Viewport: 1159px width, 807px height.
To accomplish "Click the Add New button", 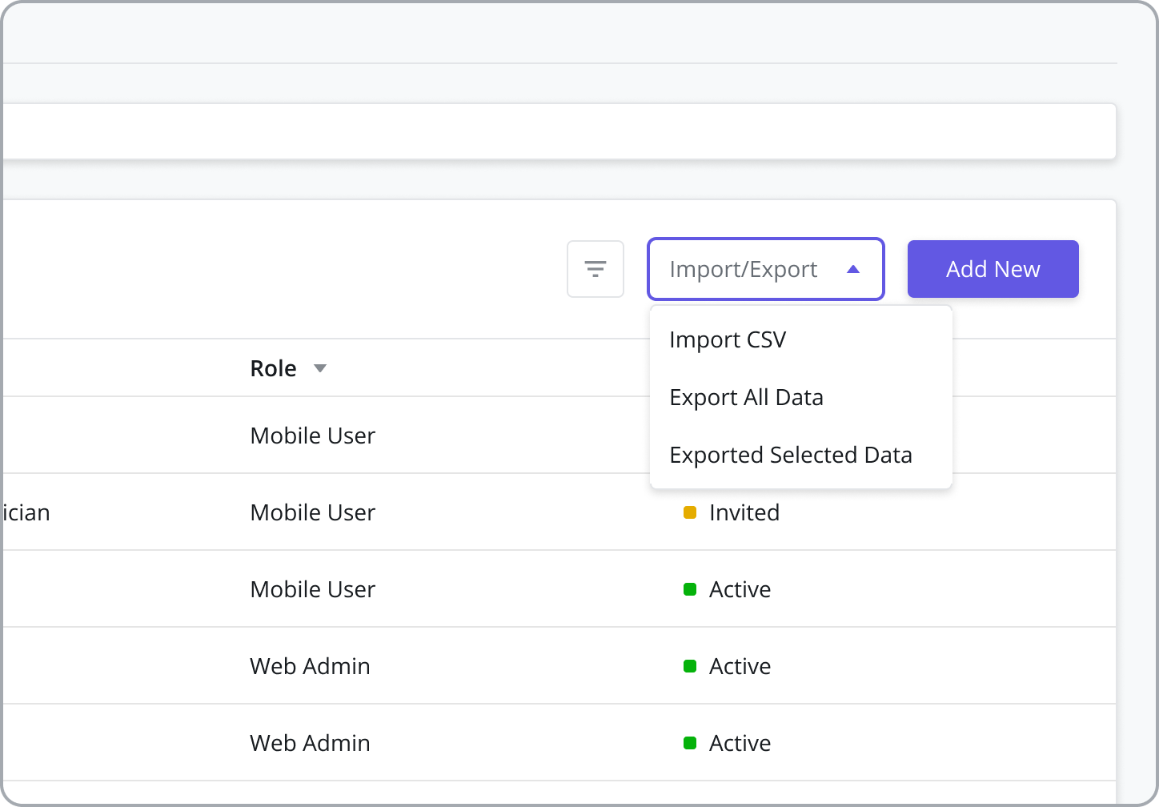I will pos(993,269).
